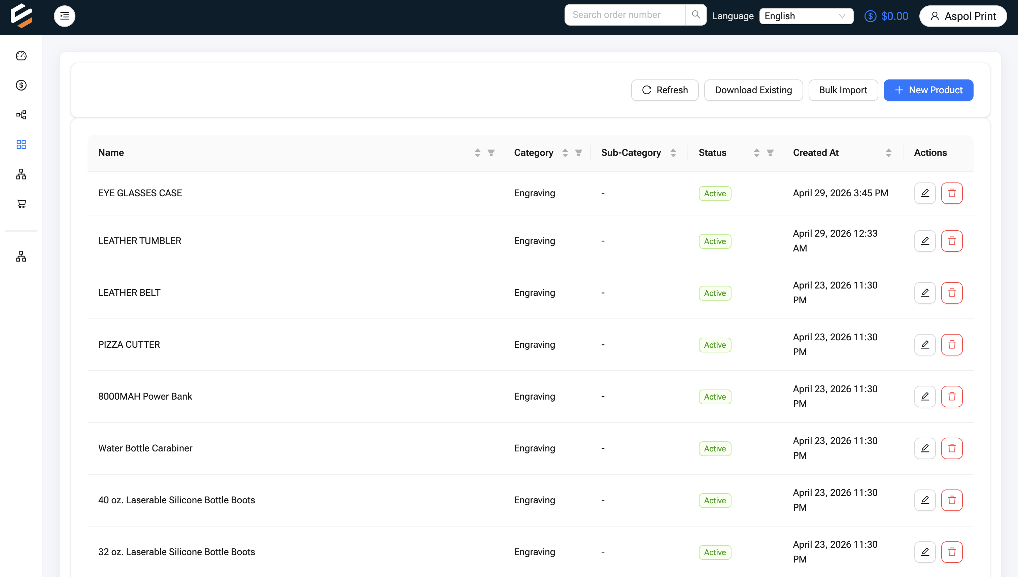1018x577 pixels.
Task: Click the $0.00 balance link
Action: coord(894,16)
